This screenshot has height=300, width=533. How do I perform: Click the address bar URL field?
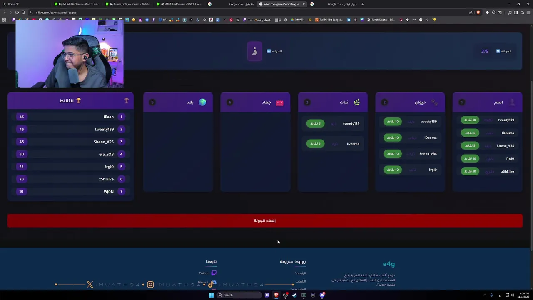tap(250, 12)
